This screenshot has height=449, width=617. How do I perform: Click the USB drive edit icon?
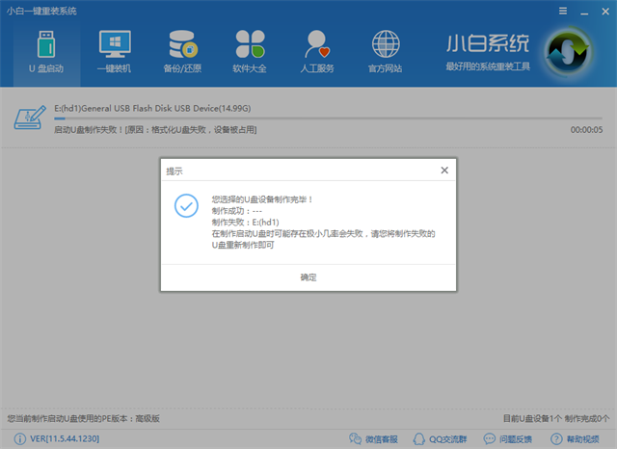28,119
